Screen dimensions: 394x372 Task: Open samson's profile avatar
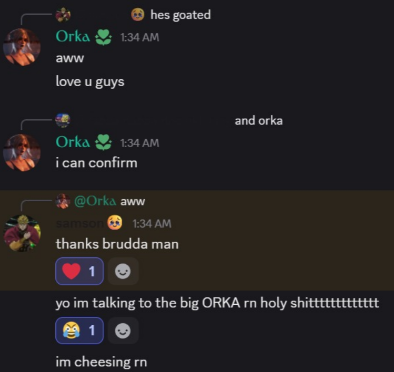click(x=22, y=233)
